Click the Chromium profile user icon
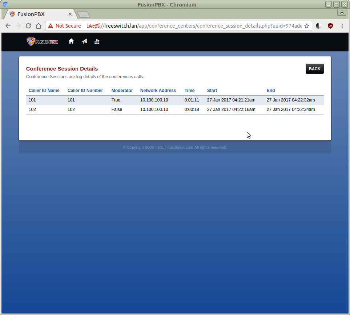Image resolution: width=350 pixels, height=315 pixels. coord(342,12)
